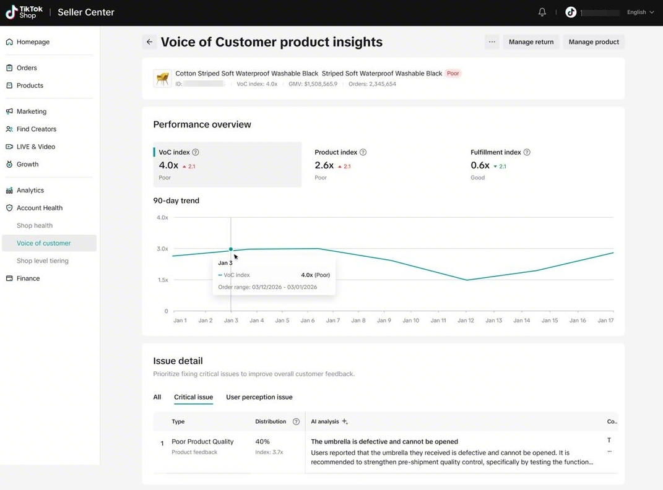Select the VoC index metric card
663x490 pixels.
point(227,165)
